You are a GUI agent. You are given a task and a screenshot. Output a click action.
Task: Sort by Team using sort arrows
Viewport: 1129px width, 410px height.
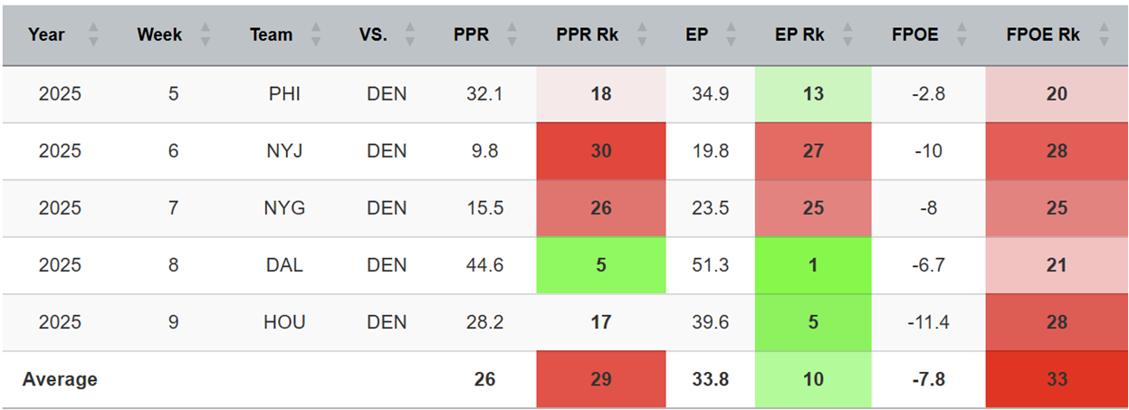click(315, 35)
